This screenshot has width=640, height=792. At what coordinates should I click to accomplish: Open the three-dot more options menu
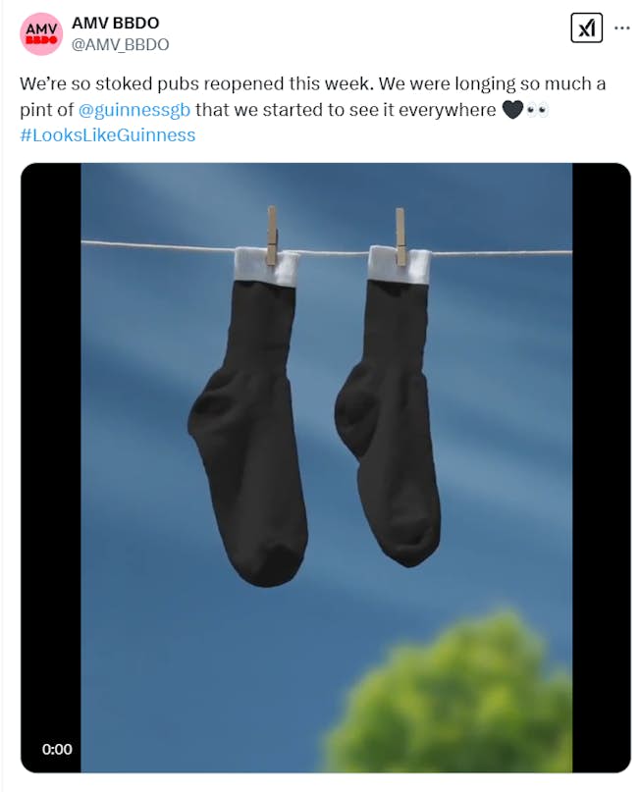[622, 27]
